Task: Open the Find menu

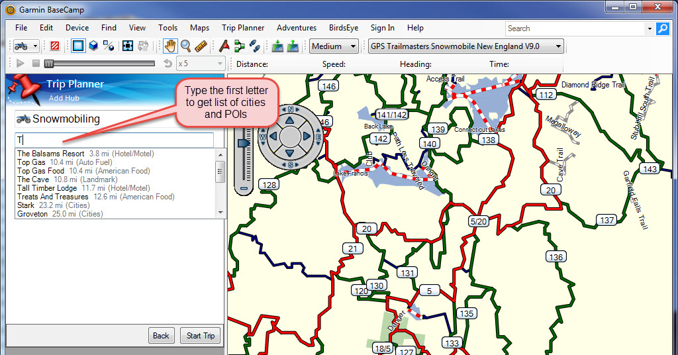Action: pyautogui.click(x=109, y=28)
